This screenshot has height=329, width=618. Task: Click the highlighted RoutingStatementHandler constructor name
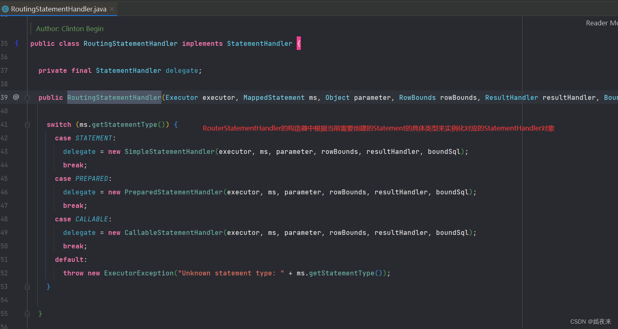[x=114, y=97]
